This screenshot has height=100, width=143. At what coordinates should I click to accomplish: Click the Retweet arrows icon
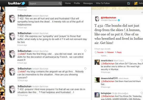pyautogui.click(x=105, y=52)
